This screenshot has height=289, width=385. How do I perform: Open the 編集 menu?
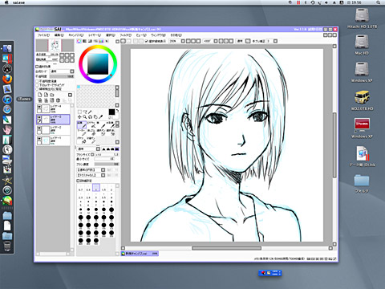[x=59, y=35]
